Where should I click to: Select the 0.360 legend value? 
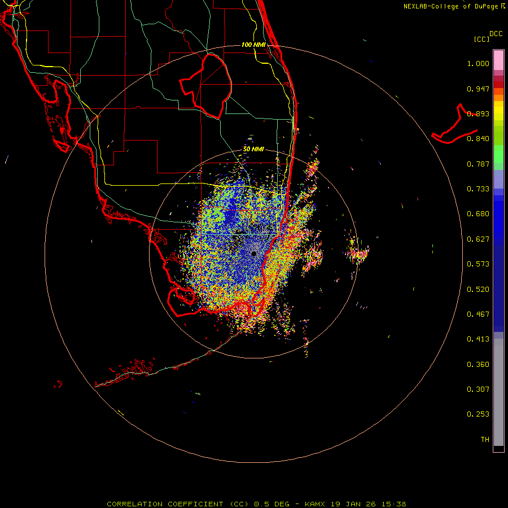click(478, 365)
